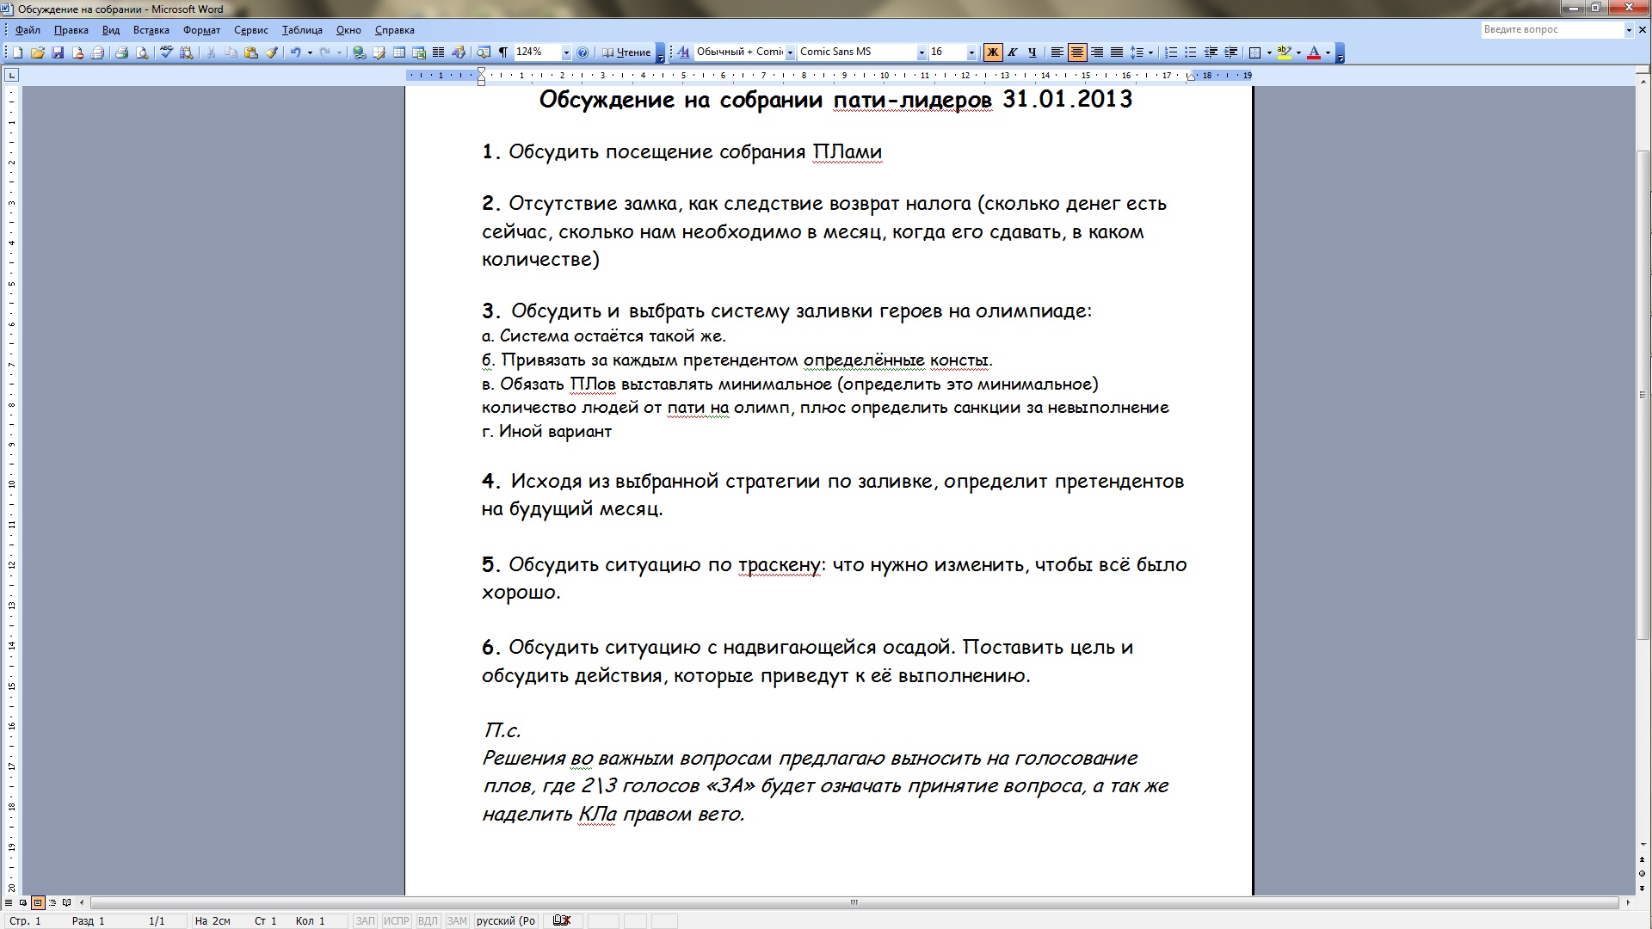Click the ЗАМ overtype indicator
Viewport: 1652px width, 929px height.
click(x=457, y=920)
